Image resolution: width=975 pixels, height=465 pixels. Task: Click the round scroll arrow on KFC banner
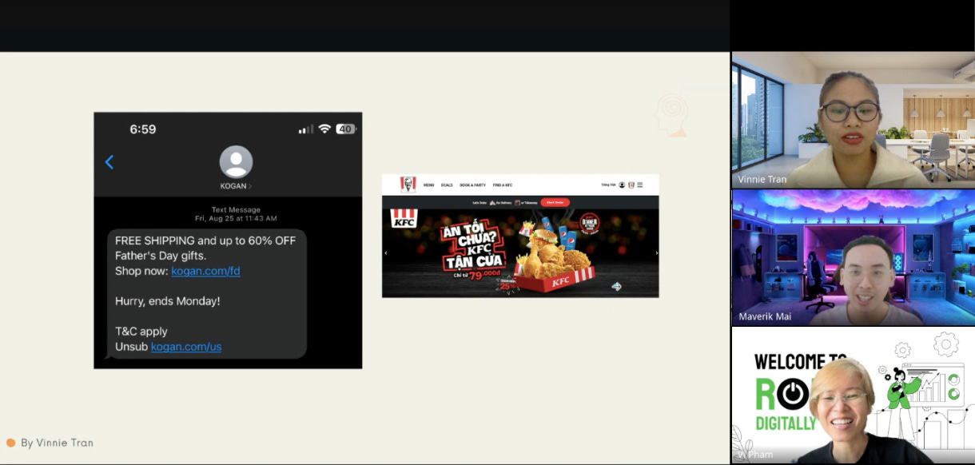616,286
